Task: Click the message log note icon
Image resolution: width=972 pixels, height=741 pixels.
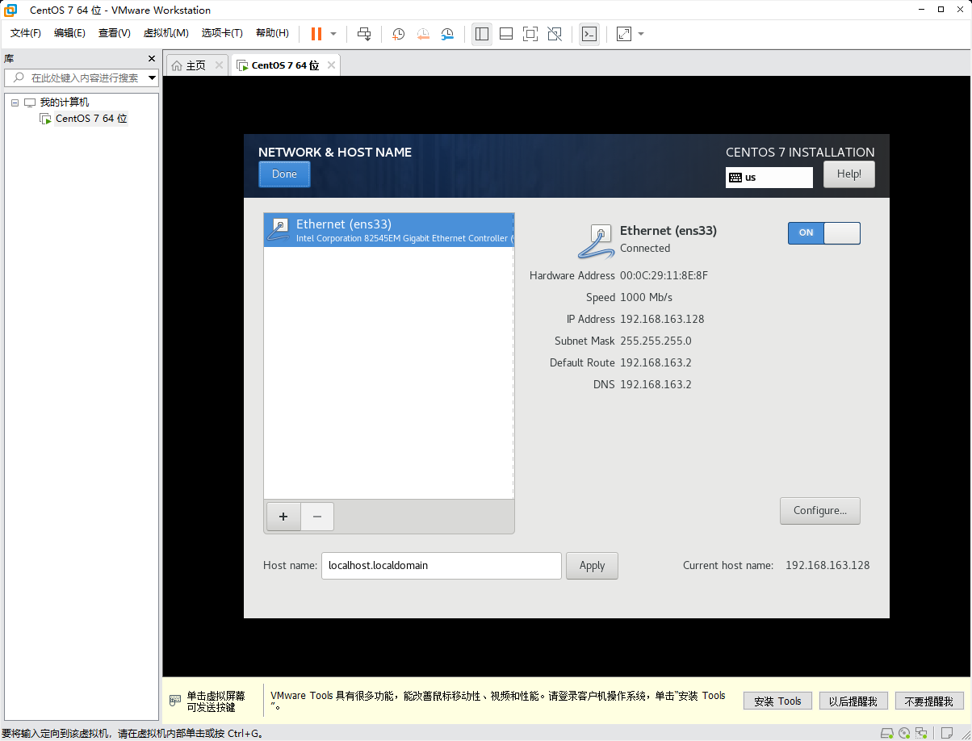Action: point(949,733)
